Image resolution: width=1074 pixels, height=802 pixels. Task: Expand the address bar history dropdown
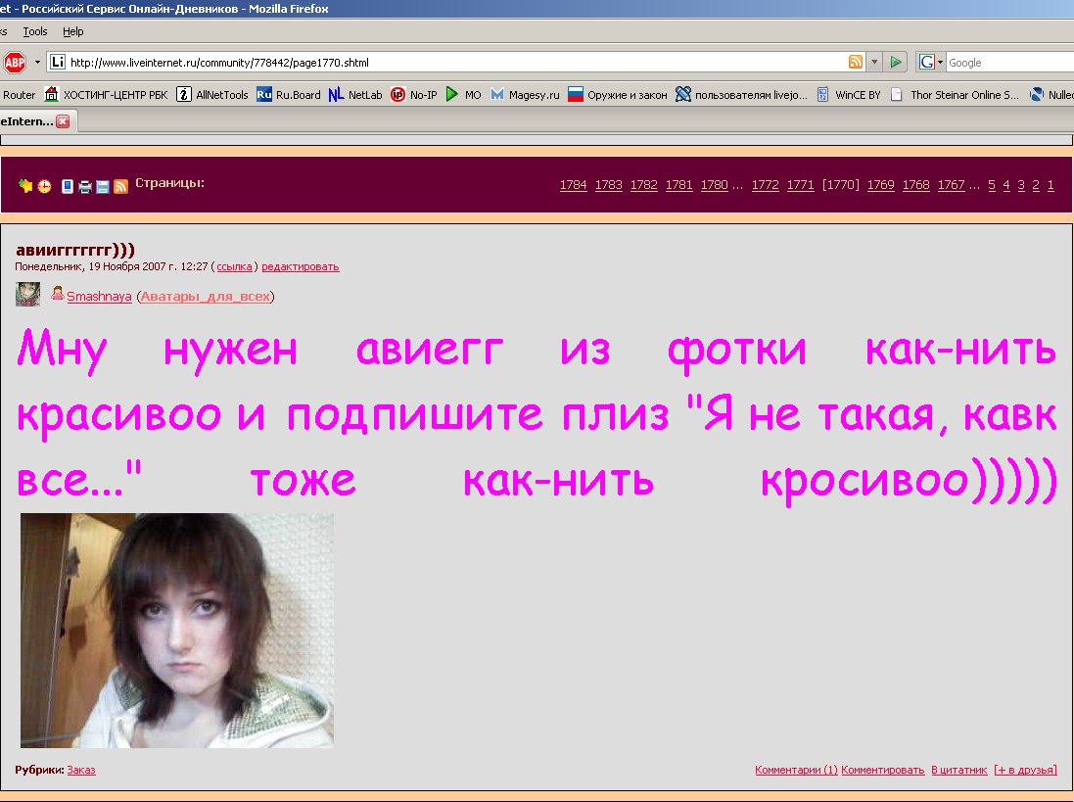[x=874, y=63]
